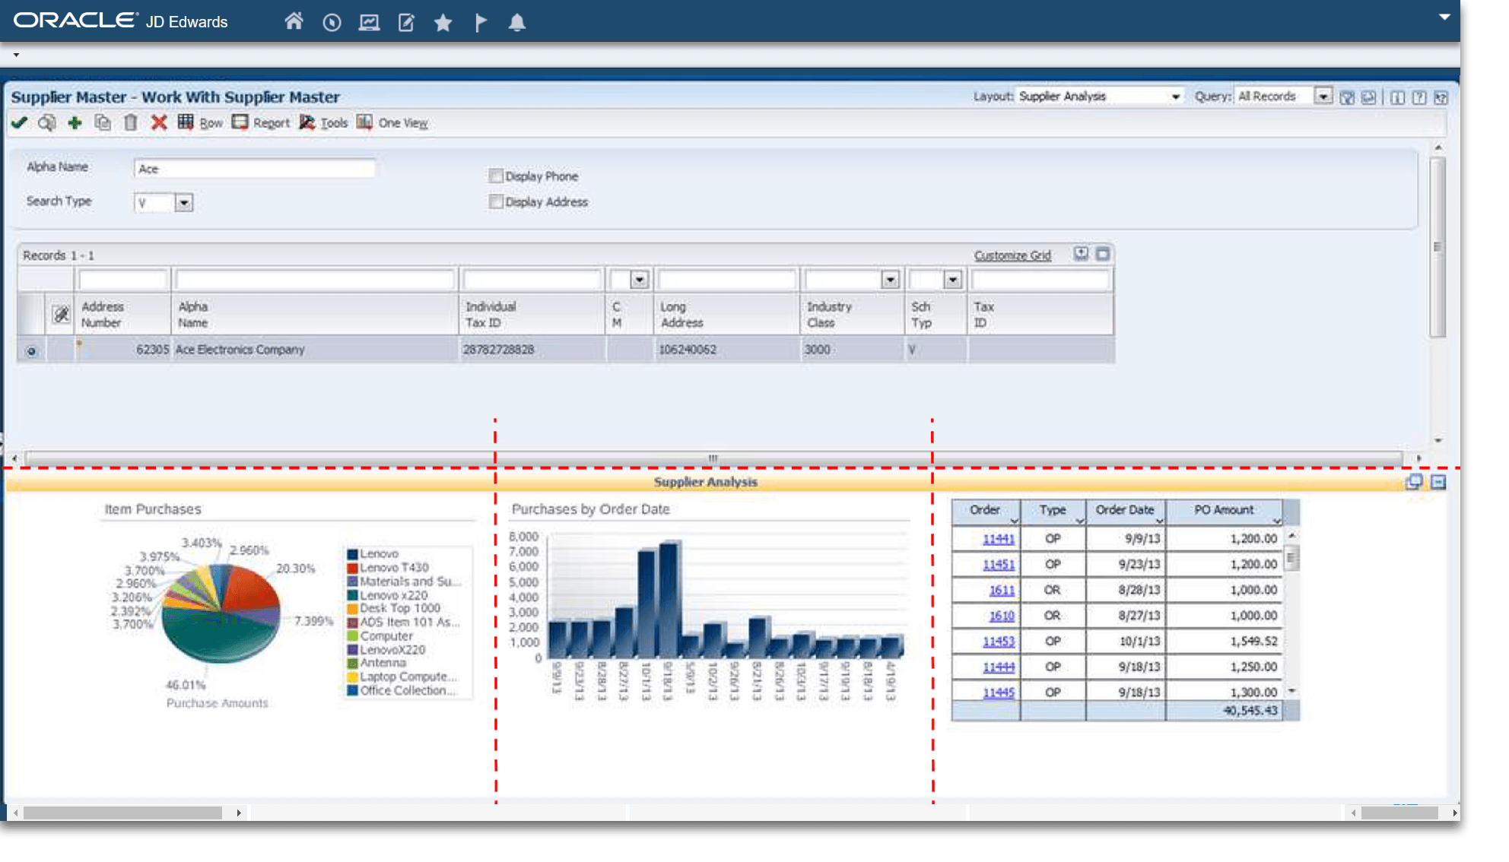Click the Lenovo legend color swatch
Image resolution: width=1509 pixels, height=862 pixels.
352,554
